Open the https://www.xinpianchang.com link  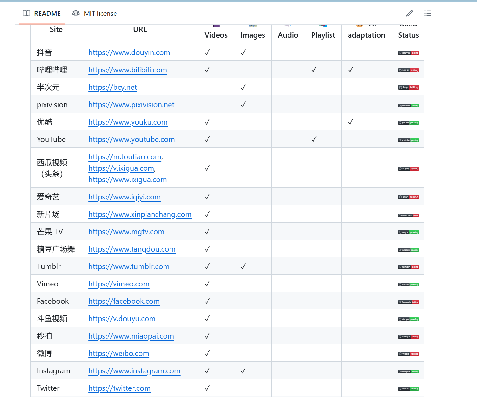[x=140, y=214]
